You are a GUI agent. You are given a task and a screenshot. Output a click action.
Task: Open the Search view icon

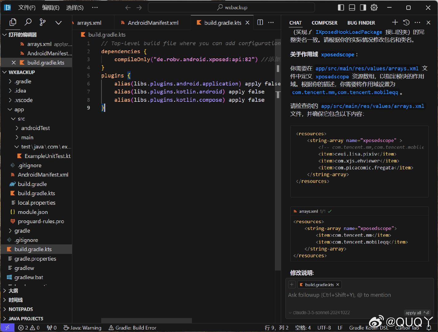(28, 22)
